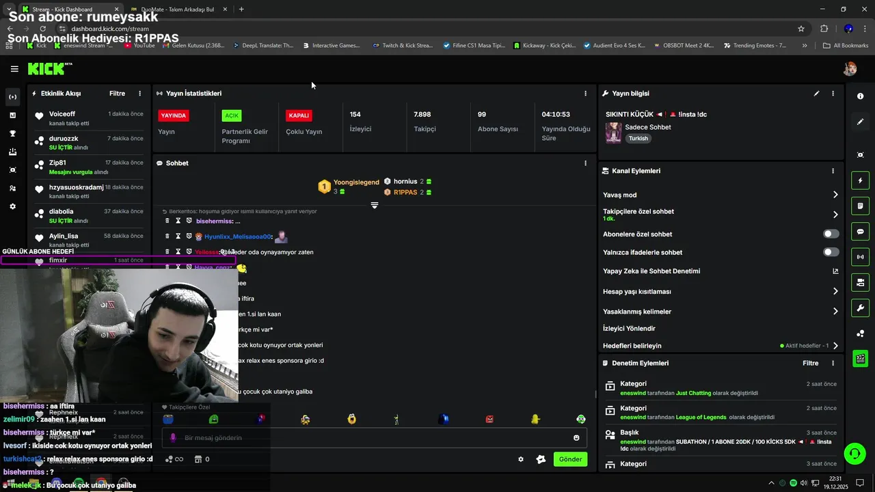Toggle Abonelere özel sohbet switch
The width and height of the screenshot is (875, 492).
(x=831, y=234)
